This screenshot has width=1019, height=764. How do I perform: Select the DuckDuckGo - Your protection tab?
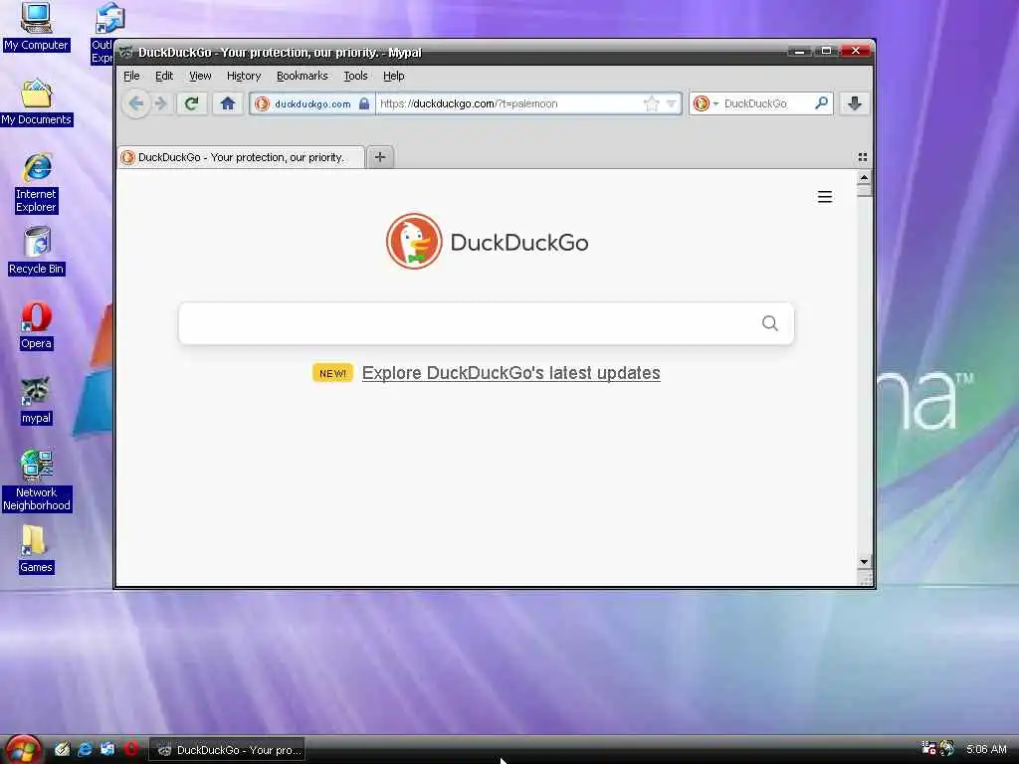click(241, 157)
